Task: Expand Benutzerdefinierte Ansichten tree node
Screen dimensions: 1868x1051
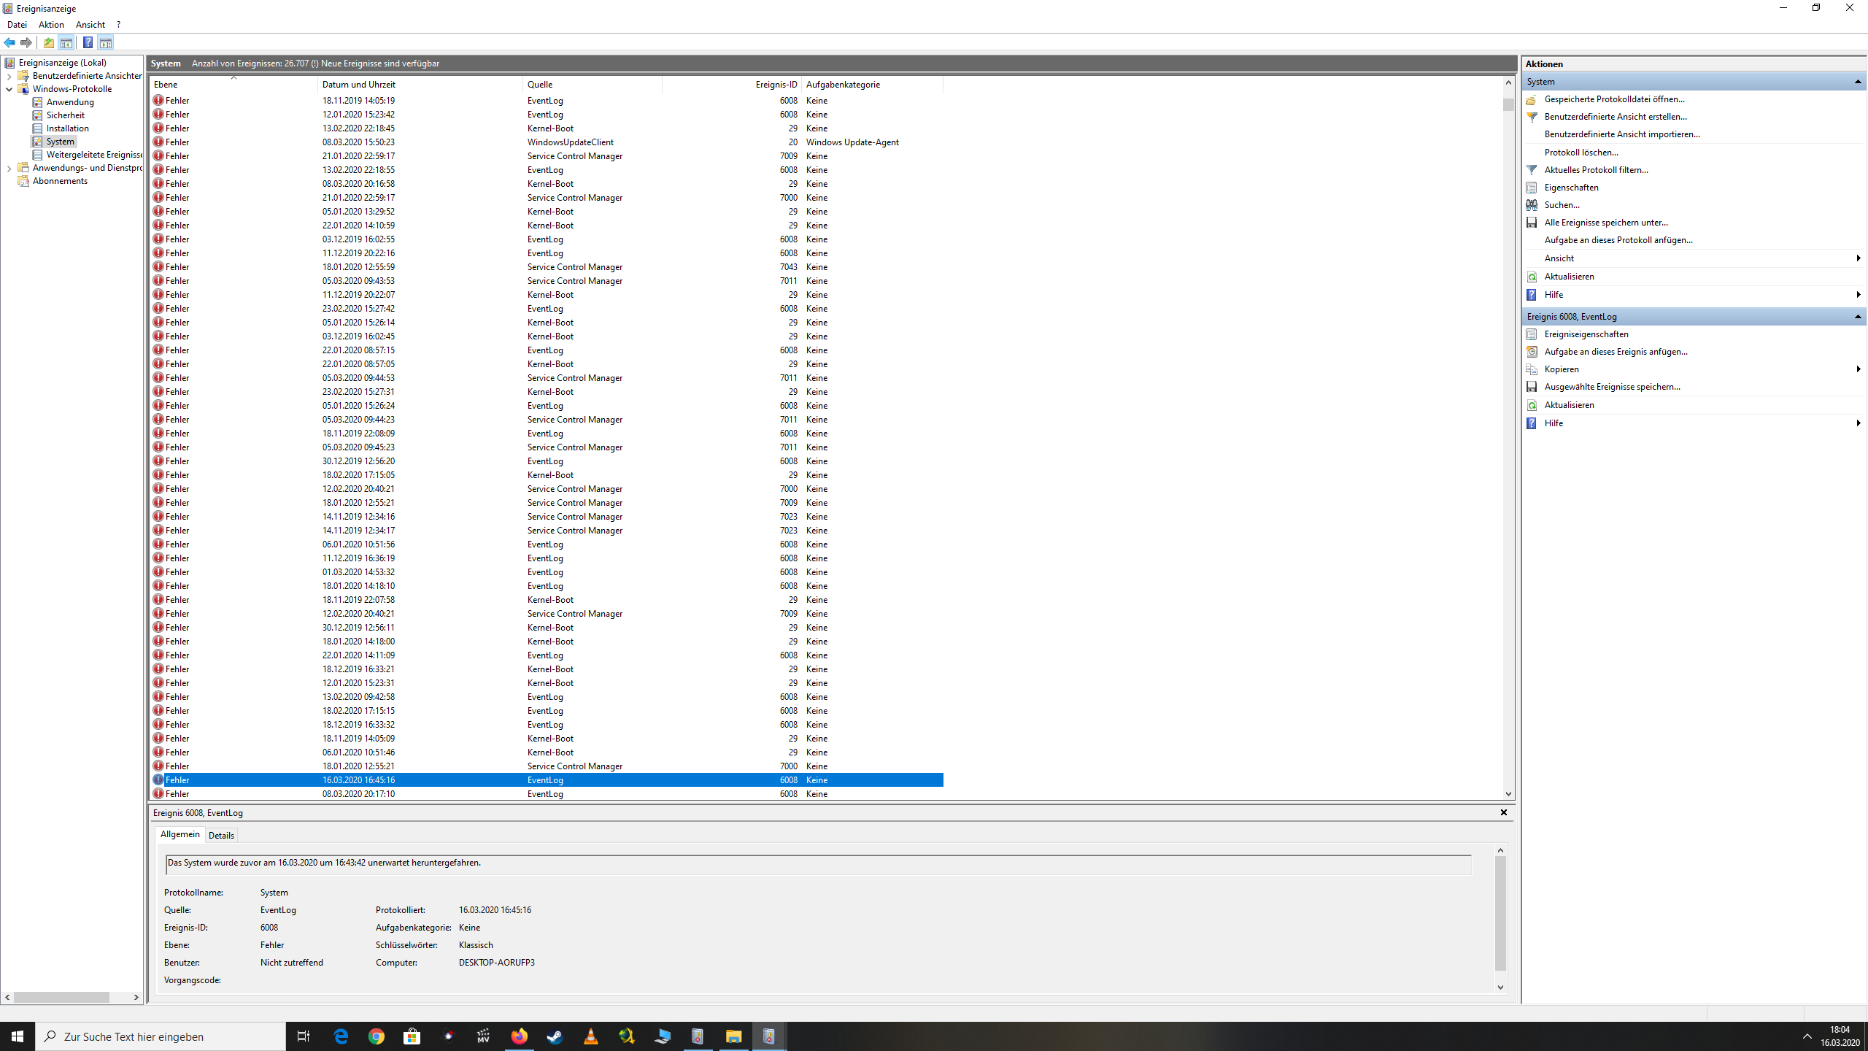Action: [9, 76]
